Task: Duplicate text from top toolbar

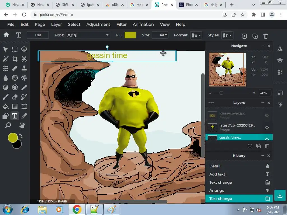Action: pos(255,36)
